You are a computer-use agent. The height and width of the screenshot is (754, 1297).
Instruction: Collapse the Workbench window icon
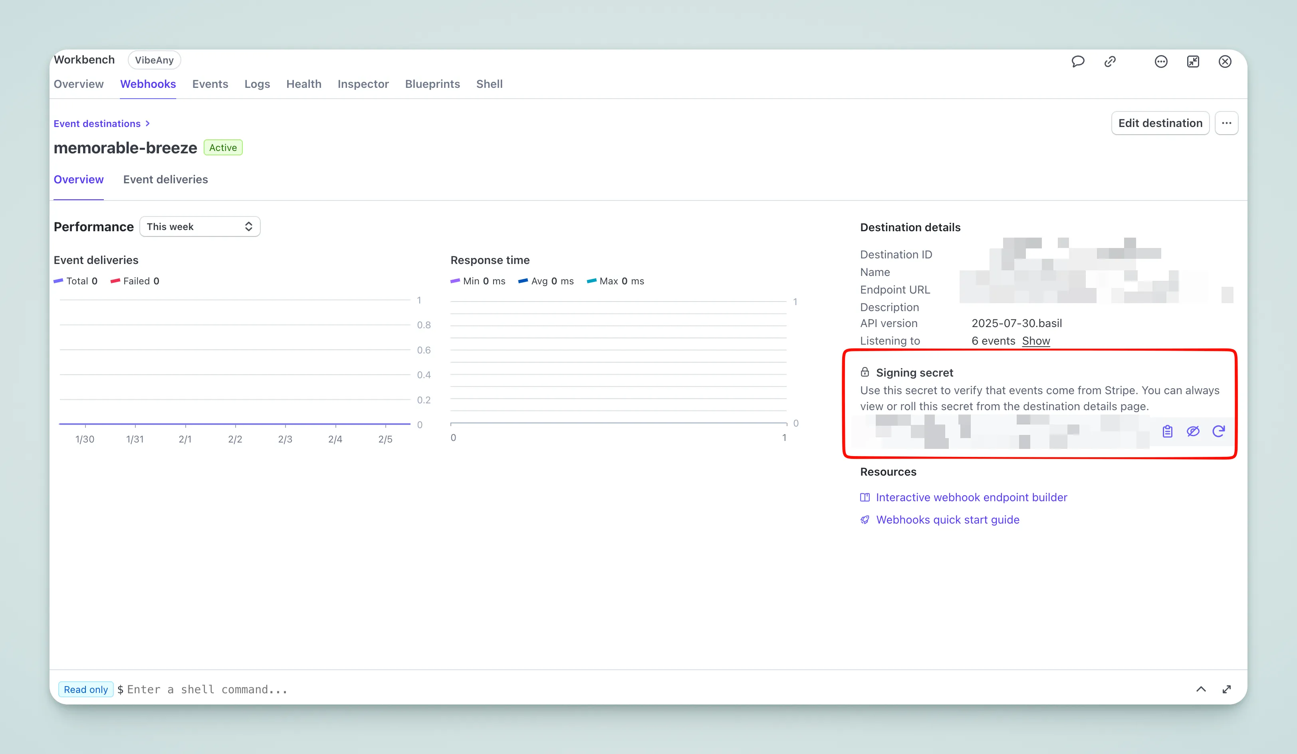[1194, 61]
